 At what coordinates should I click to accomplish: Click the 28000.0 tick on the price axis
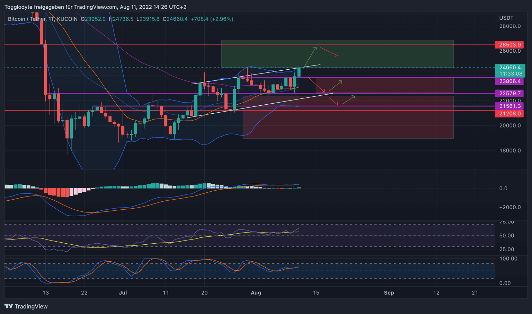tap(510, 26)
